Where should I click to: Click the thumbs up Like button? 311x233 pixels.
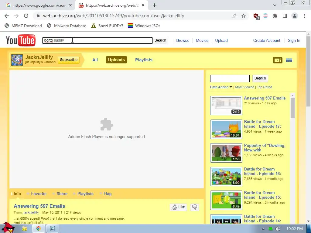pyautogui.click(x=178, y=207)
